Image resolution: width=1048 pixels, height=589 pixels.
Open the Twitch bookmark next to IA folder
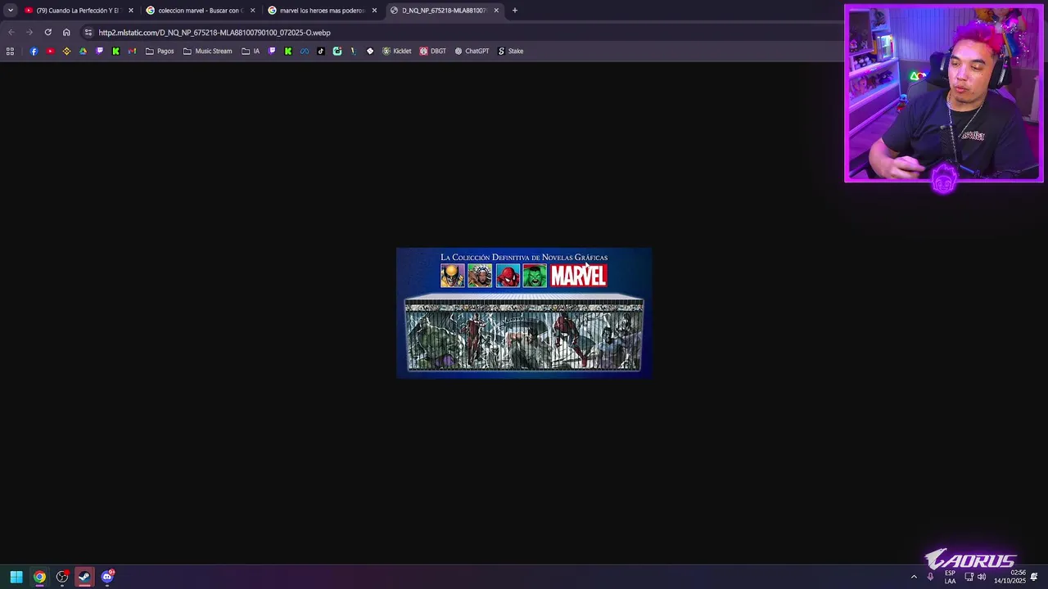click(272, 51)
